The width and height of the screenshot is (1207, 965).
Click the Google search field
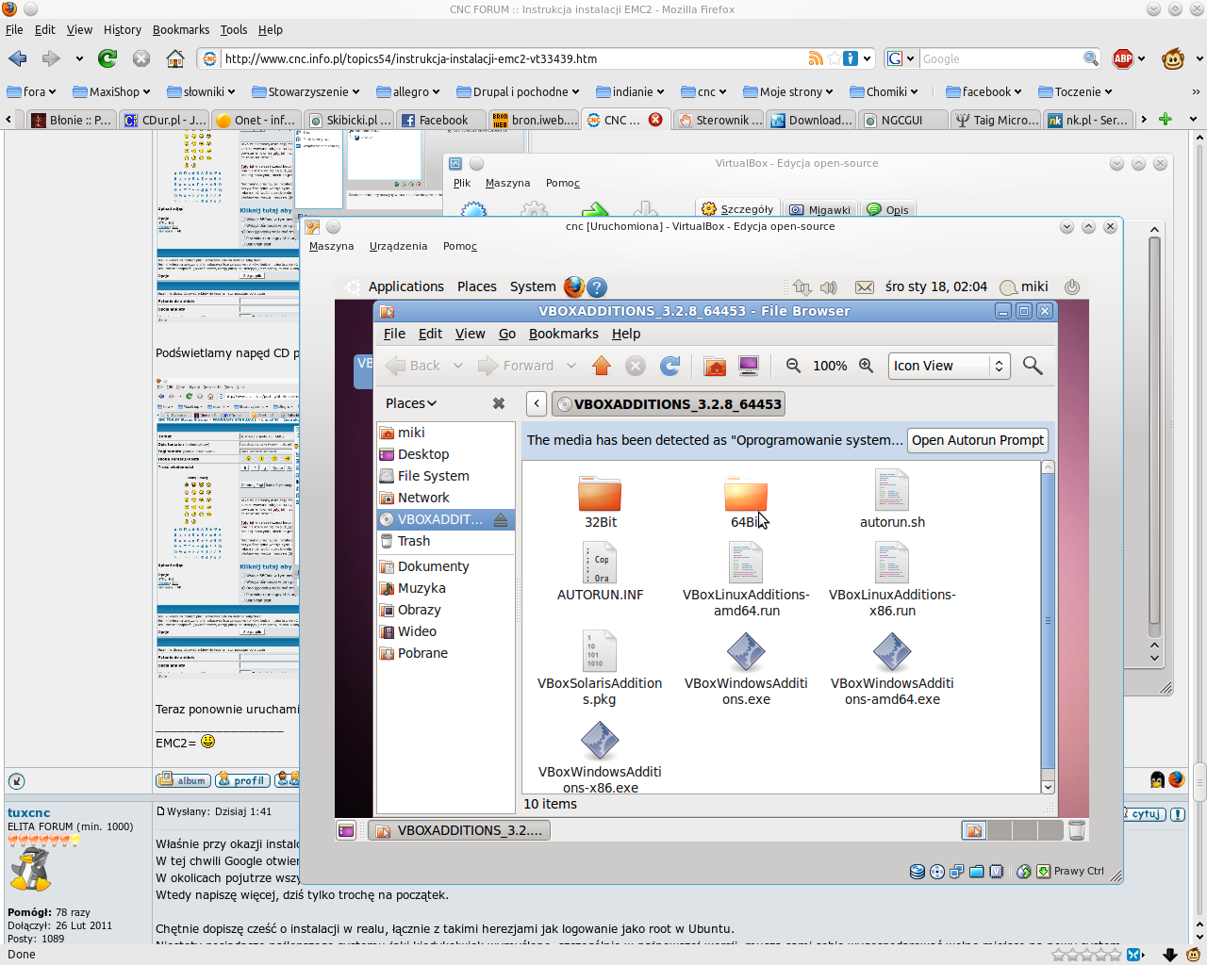1000,58
